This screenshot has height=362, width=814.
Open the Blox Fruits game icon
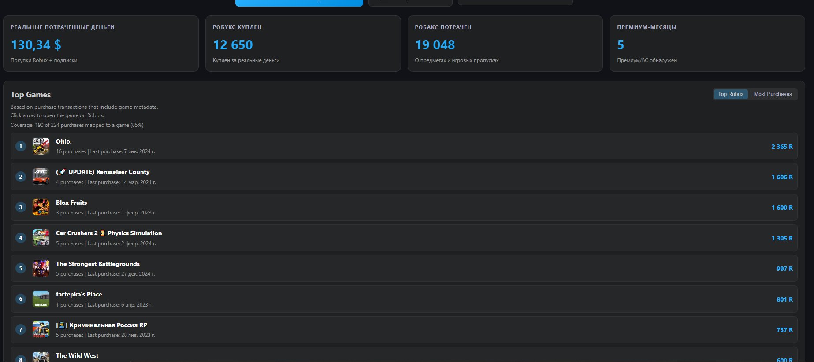click(x=41, y=207)
